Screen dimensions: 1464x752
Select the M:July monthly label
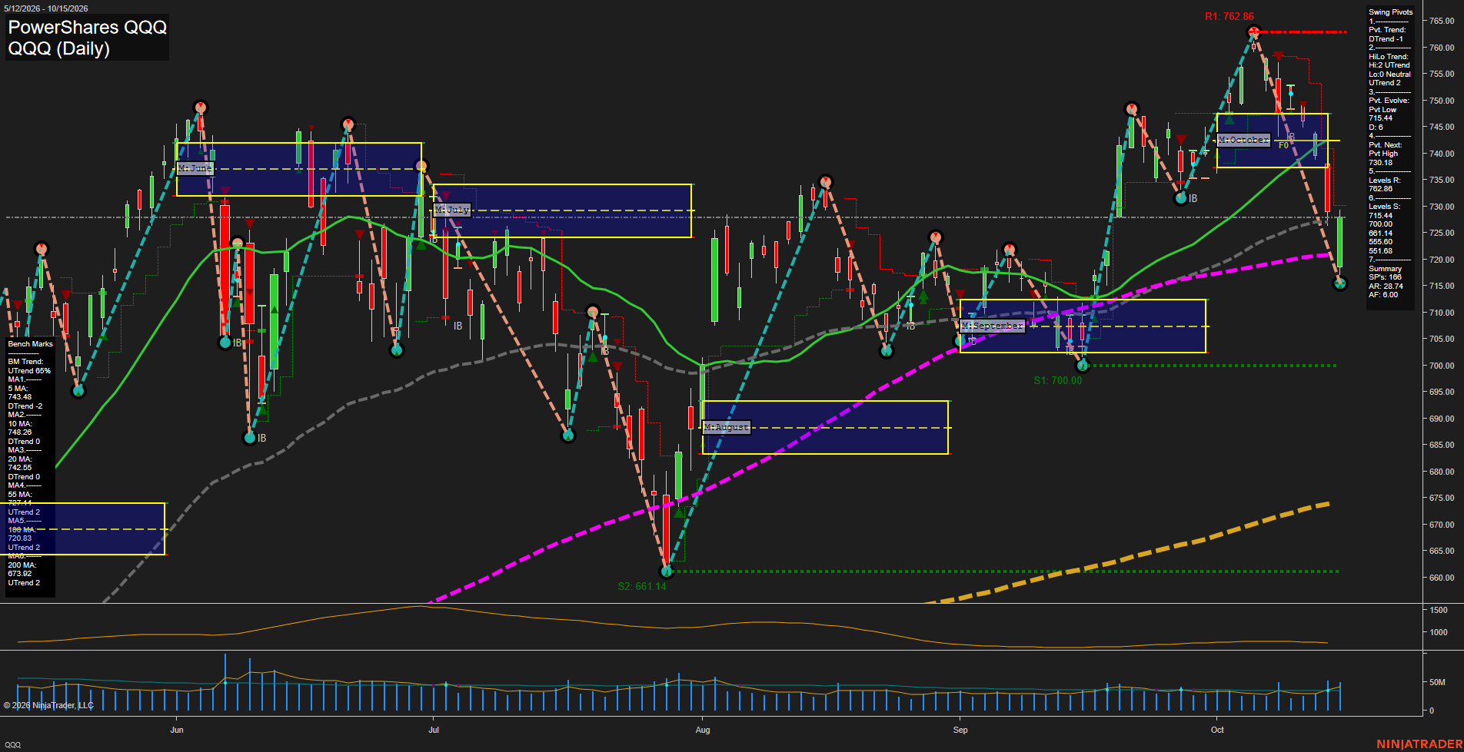pos(452,210)
